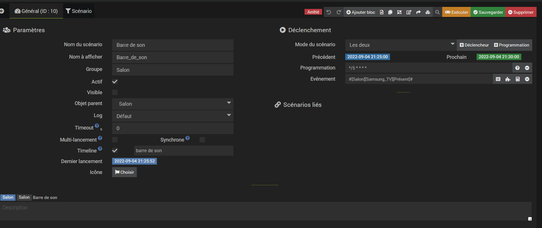The image size is (542, 228).
Task: Click the object-group links icon in toolbar
Action: [399, 12]
